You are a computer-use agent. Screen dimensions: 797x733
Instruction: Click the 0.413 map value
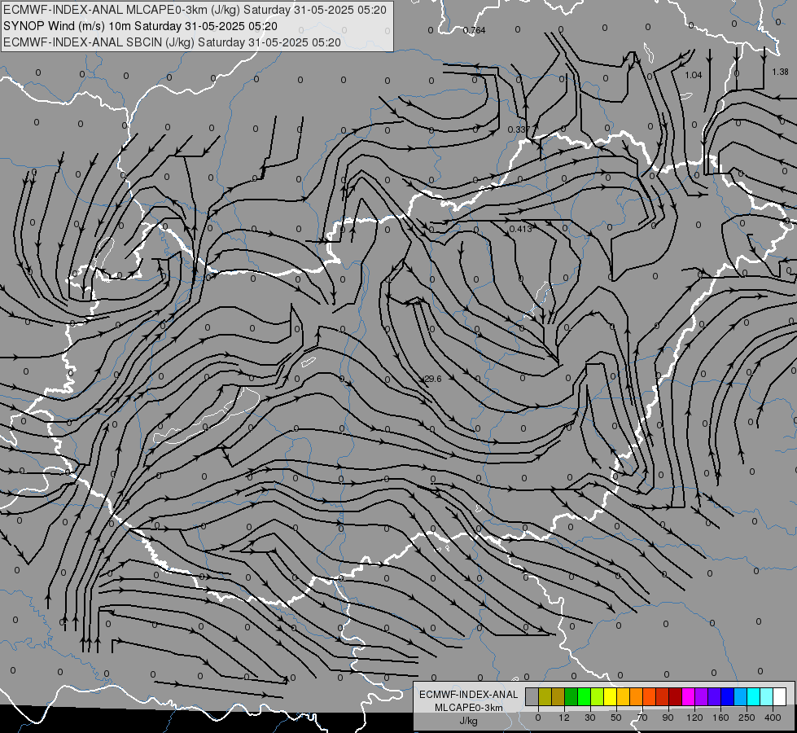click(520, 229)
